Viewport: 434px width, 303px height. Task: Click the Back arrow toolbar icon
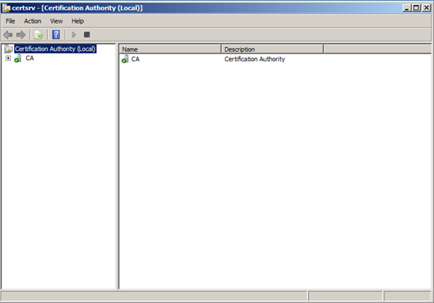click(8, 35)
